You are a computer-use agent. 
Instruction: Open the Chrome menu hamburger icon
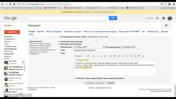coord(174,4)
